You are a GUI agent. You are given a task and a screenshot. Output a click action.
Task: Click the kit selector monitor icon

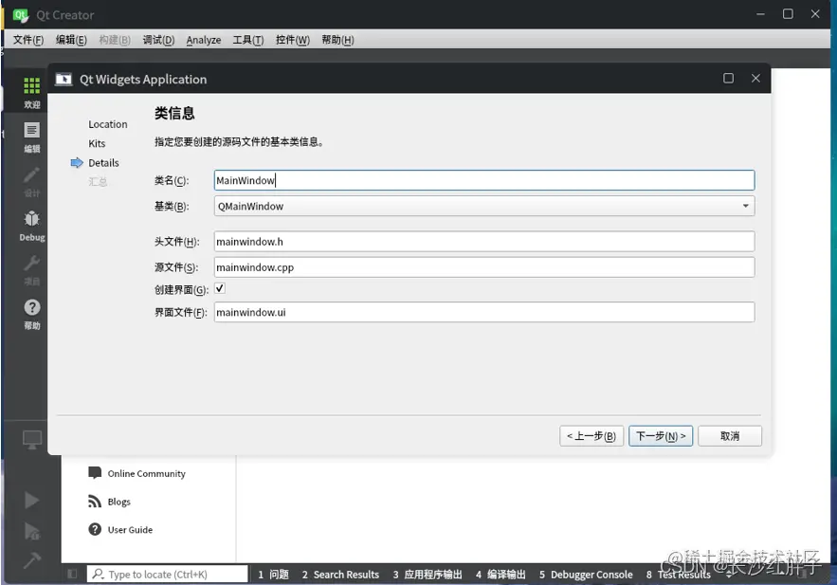32,440
